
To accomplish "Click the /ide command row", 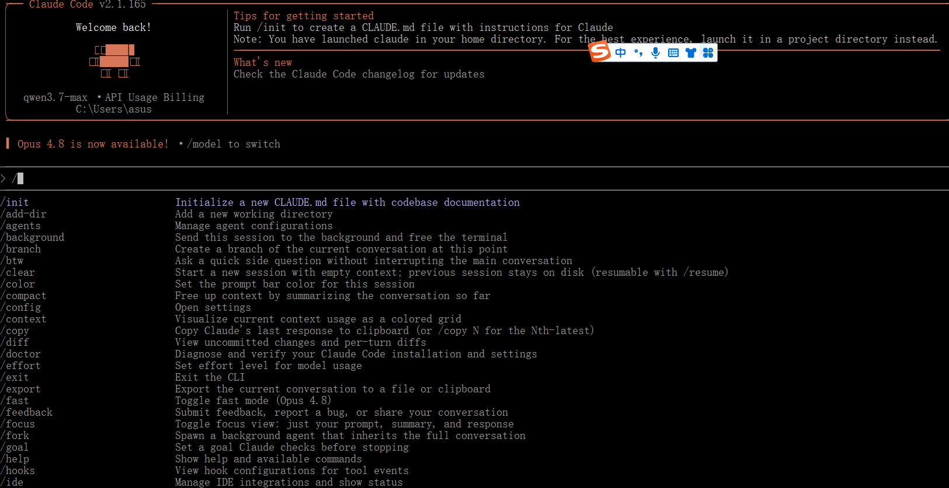I will point(201,482).
